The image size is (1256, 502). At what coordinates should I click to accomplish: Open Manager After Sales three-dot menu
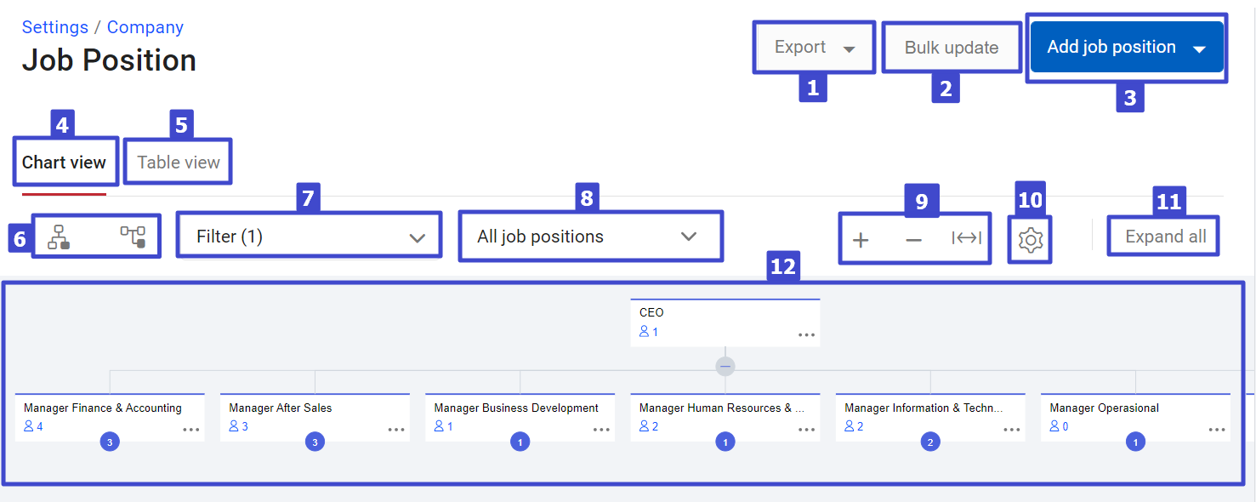(x=396, y=430)
